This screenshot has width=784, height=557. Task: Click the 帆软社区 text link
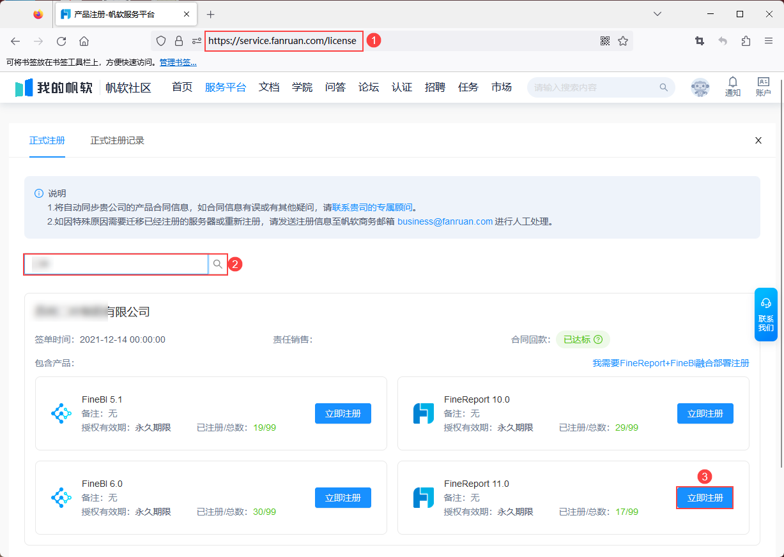tap(128, 88)
